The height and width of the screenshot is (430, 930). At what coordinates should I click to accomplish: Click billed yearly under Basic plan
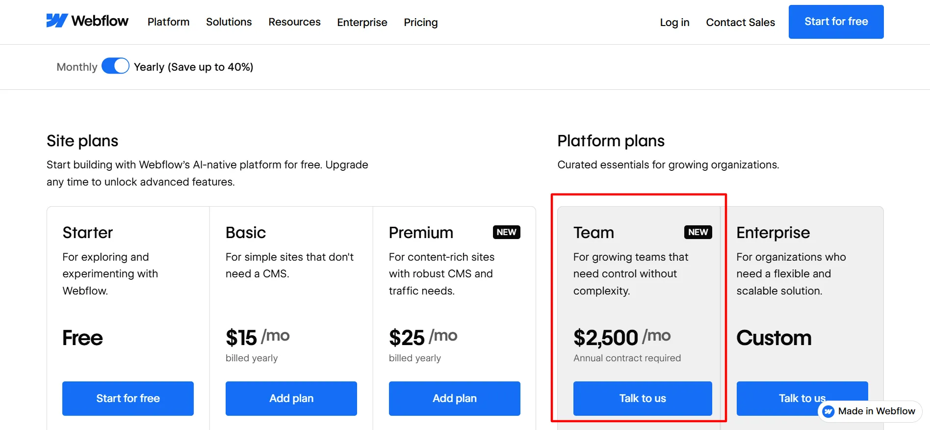click(252, 358)
